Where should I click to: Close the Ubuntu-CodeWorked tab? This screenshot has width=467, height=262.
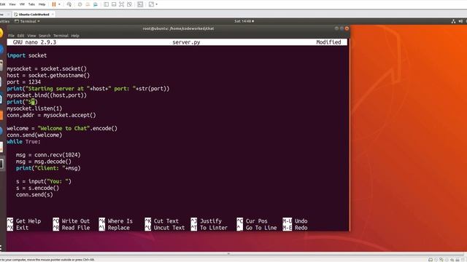pos(53,15)
